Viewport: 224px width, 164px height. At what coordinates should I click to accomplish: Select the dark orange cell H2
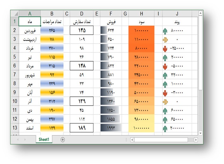point(141,31)
